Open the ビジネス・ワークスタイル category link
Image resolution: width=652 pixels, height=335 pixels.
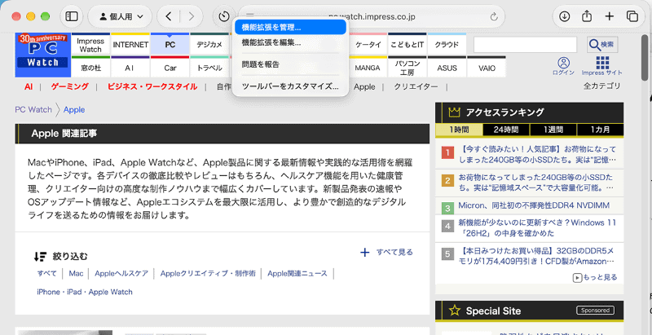(x=152, y=87)
